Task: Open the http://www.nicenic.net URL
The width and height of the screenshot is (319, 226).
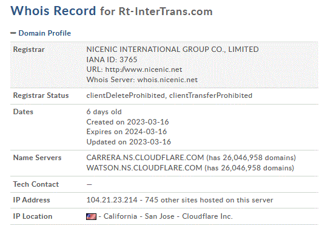Action: (x=143, y=69)
